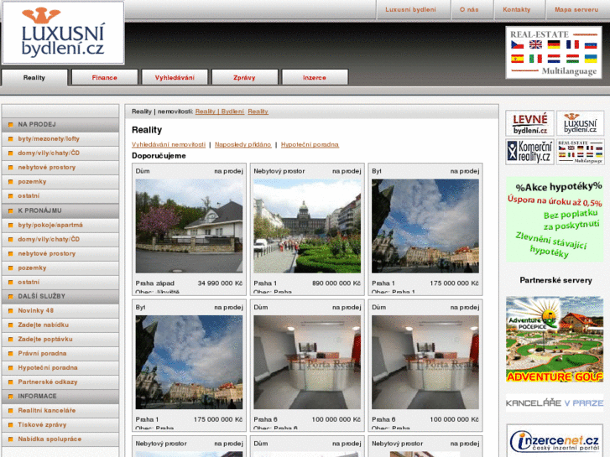
Task: Click the Luxusní bydlení.cz header logo
Action: (x=63, y=33)
